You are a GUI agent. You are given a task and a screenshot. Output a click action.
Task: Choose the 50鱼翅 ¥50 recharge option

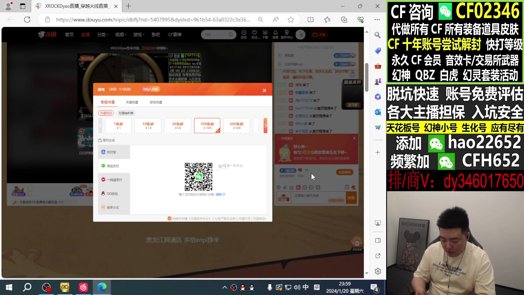pos(178,126)
